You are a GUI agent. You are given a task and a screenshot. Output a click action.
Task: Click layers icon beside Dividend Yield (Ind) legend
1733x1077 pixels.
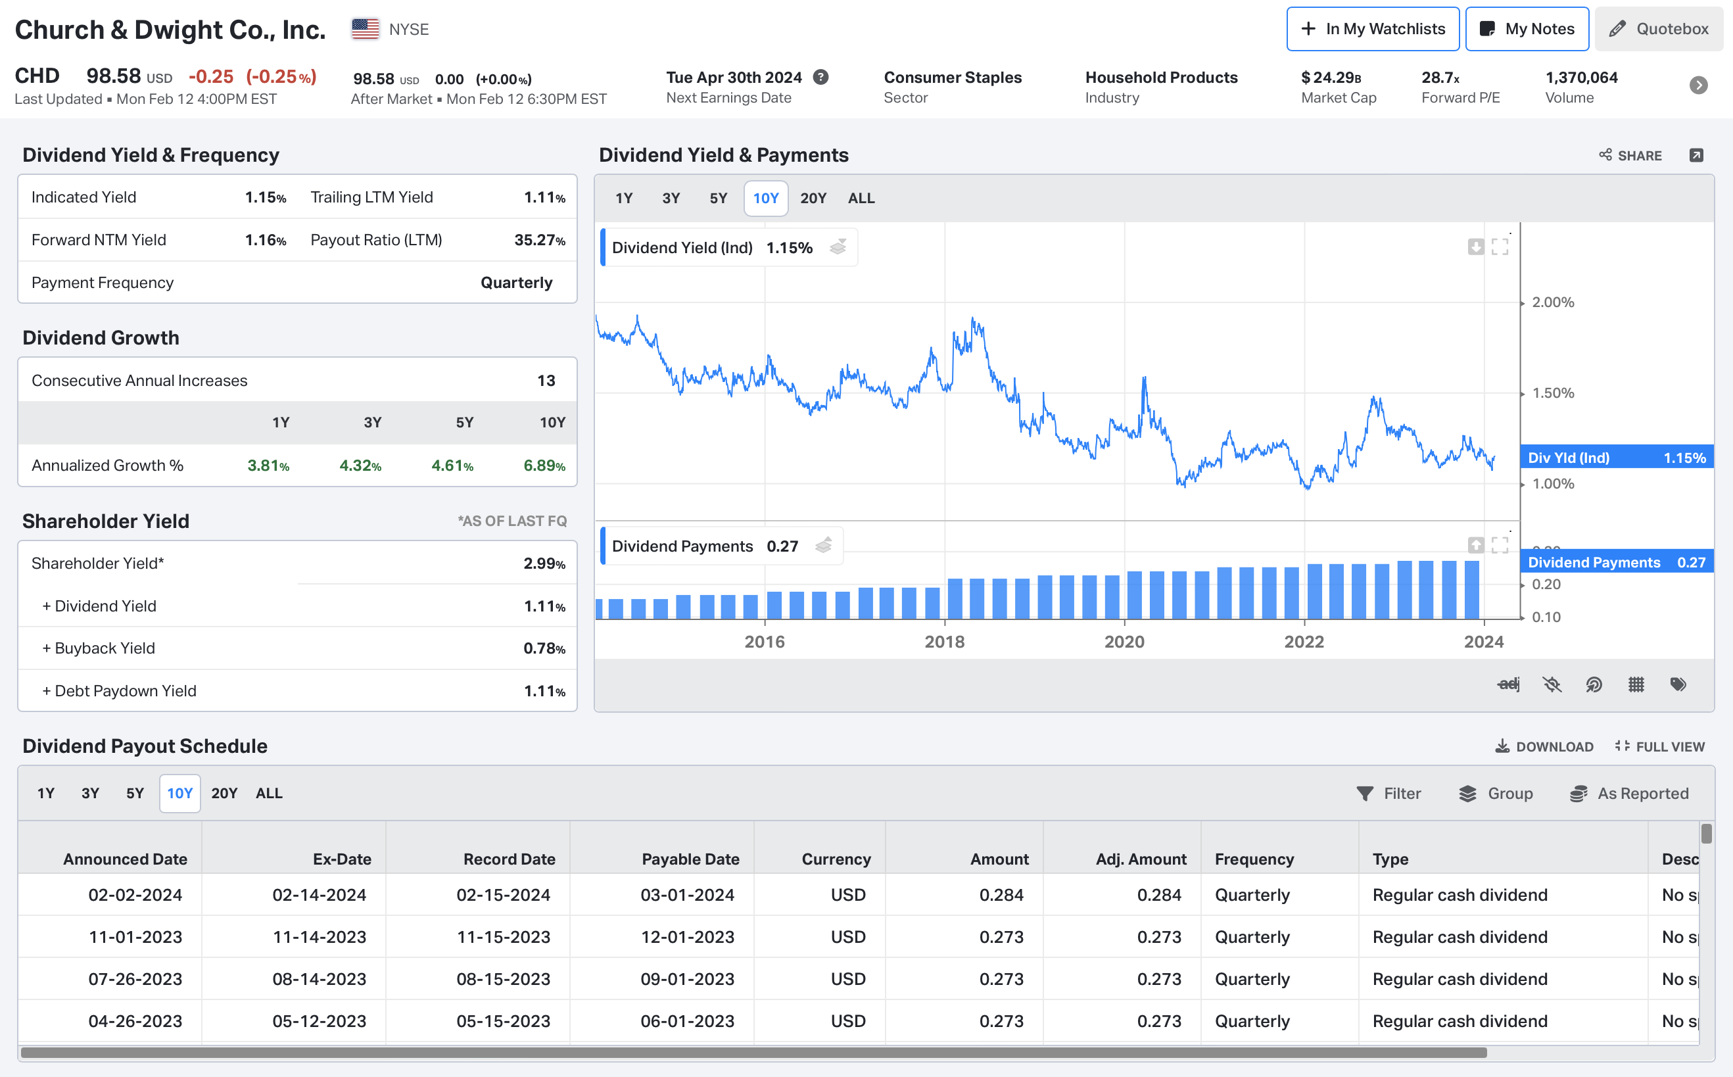pyautogui.click(x=838, y=247)
